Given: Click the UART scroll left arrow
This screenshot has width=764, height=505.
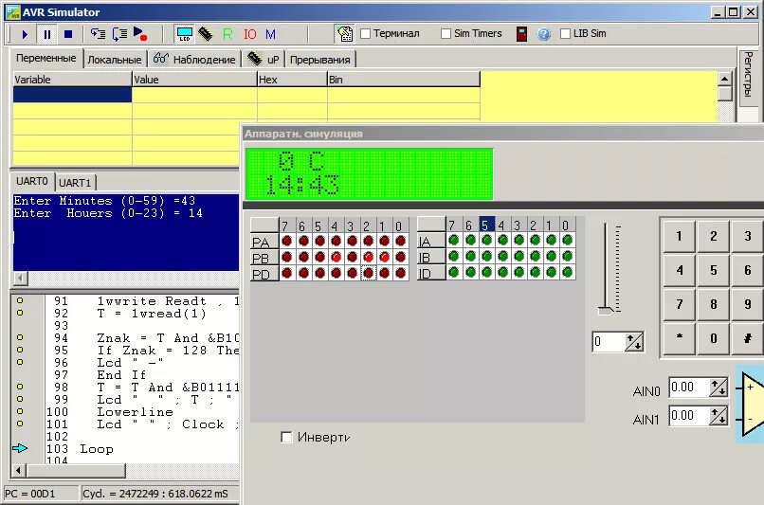Looking at the screenshot, I should click(20, 278).
